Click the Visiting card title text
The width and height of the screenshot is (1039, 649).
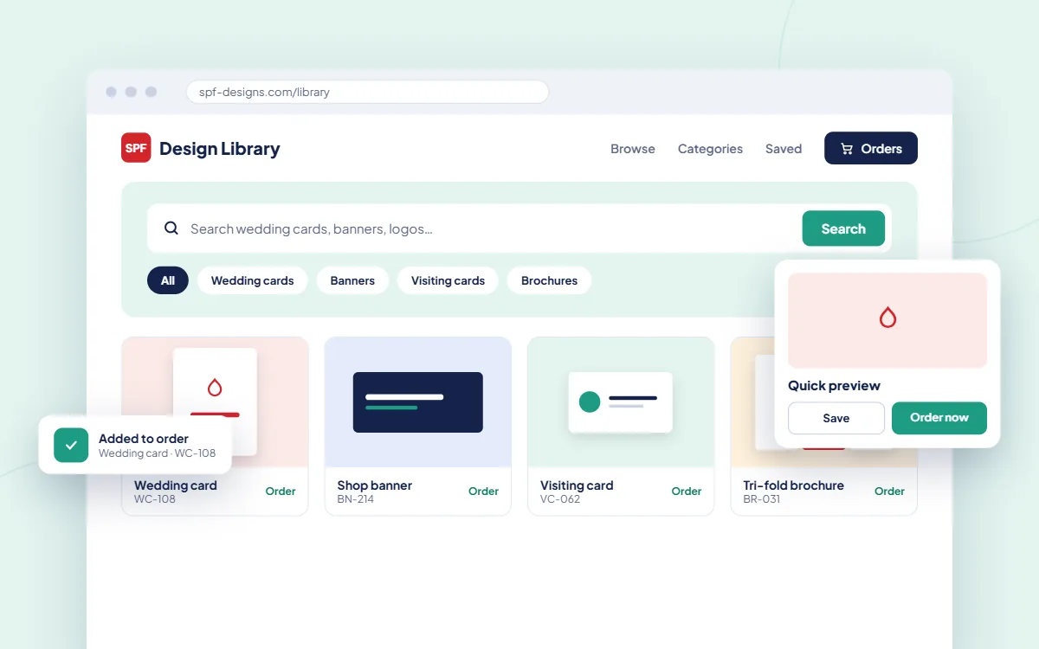pyautogui.click(x=577, y=485)
